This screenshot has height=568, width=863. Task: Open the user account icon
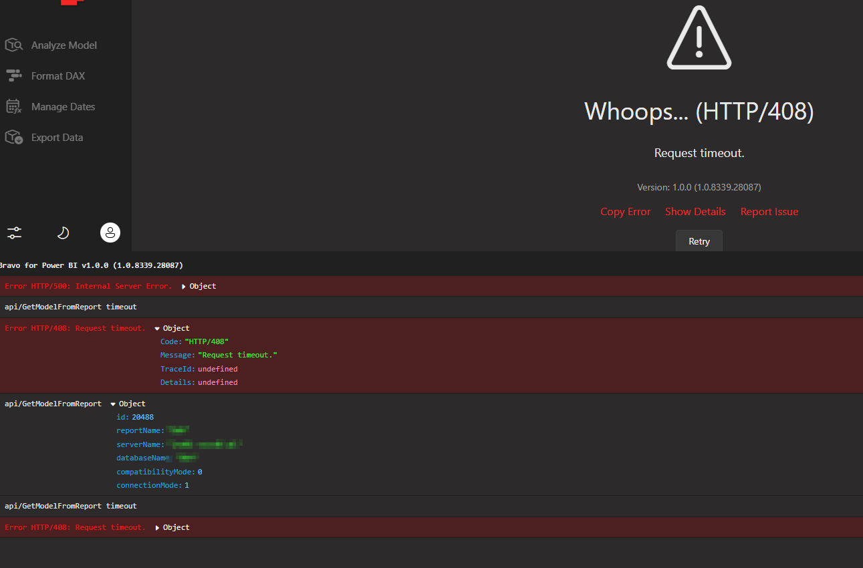pos(110,233)
